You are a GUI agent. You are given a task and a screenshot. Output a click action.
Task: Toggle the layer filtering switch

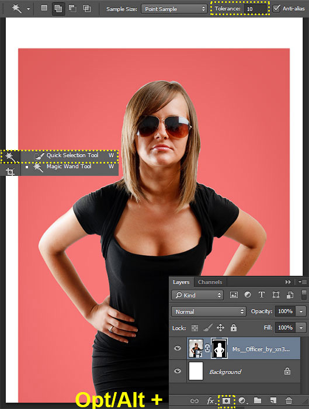tap(304, 295)
